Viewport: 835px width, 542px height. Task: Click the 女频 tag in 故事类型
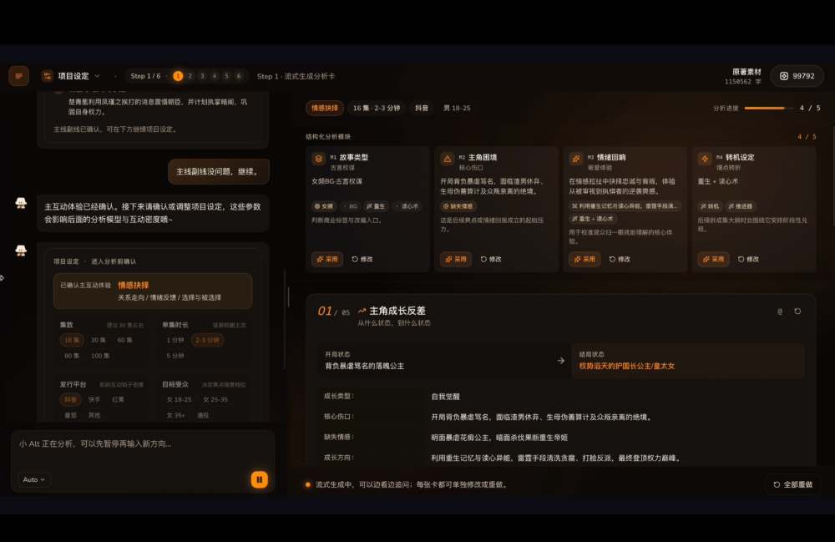324,206
